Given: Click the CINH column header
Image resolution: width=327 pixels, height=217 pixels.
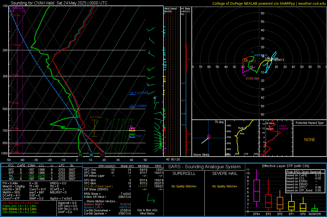Looking at the screenshot, I should [32, 165].
